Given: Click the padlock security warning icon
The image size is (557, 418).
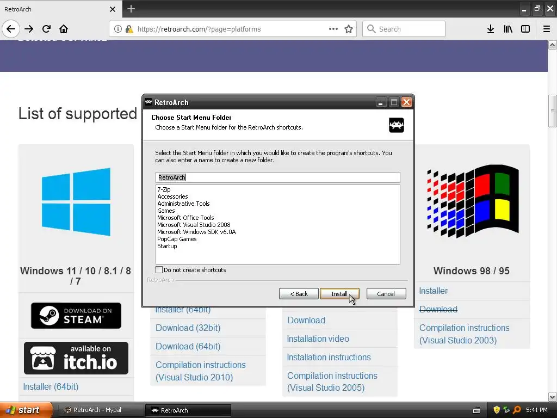Looking at the screenshot, I should (129, 29).
